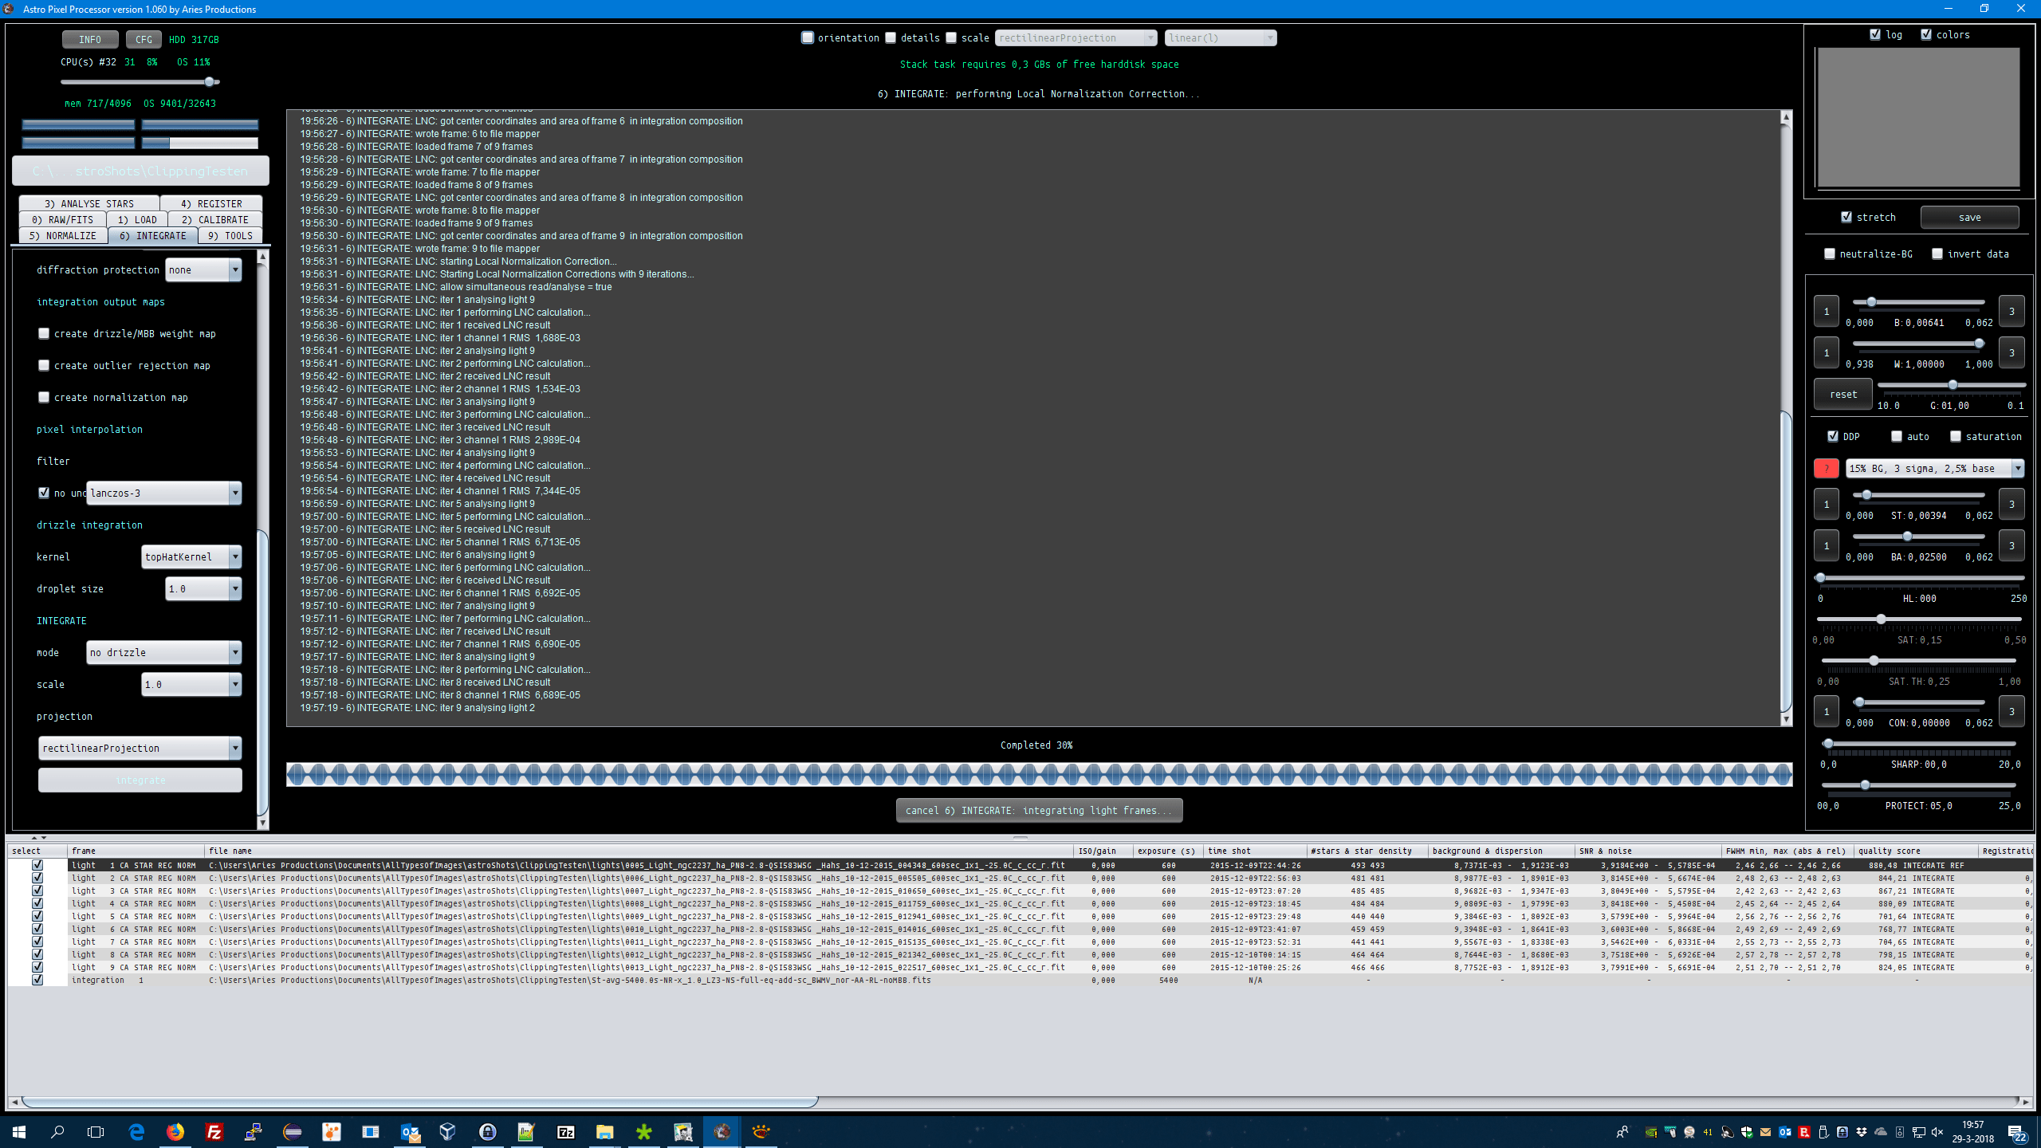Open Firefox from the taskbar

[x=175, y=1131]
